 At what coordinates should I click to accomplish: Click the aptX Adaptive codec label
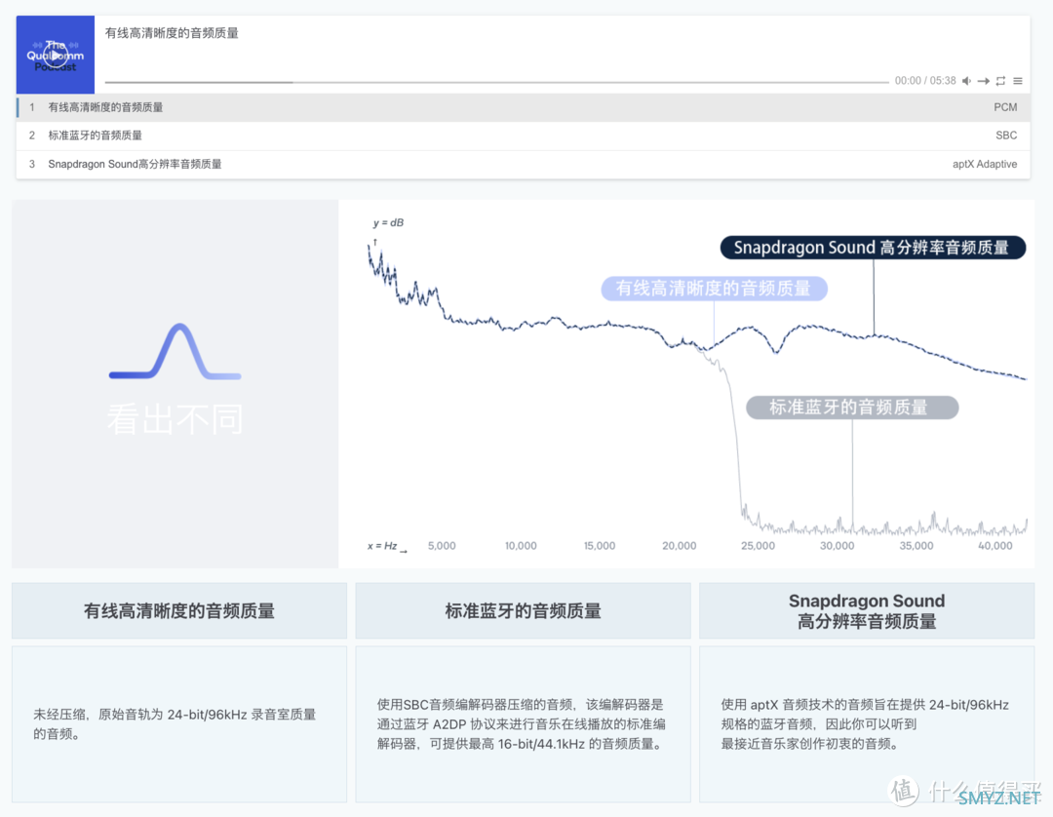click(985, 165)
